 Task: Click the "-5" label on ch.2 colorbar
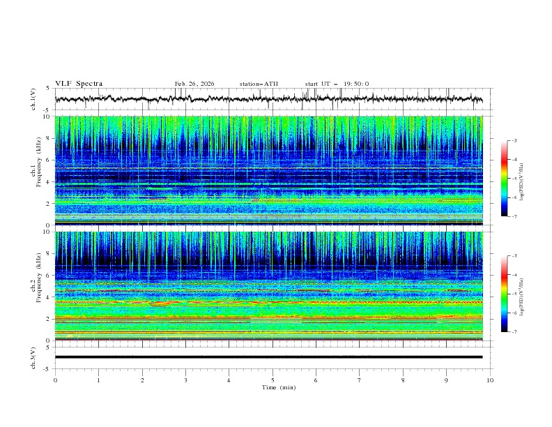point(514,294)
